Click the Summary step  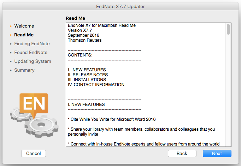click(24, 70)
